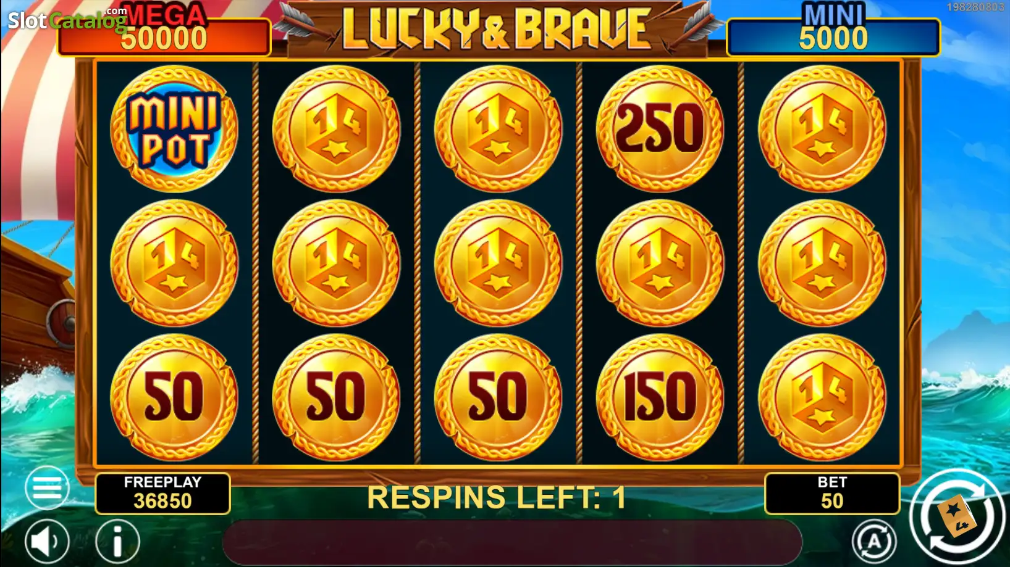Click the MEGA 50000 jackpot banner

click(164, 32)
